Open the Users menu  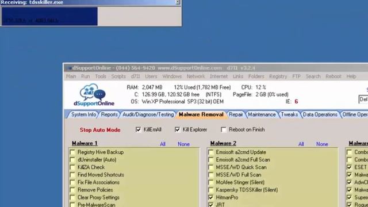click(151, 76)
